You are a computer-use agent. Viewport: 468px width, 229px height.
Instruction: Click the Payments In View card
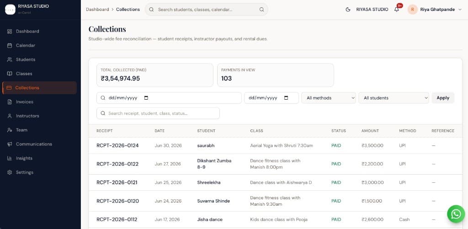tap(276, 75)
